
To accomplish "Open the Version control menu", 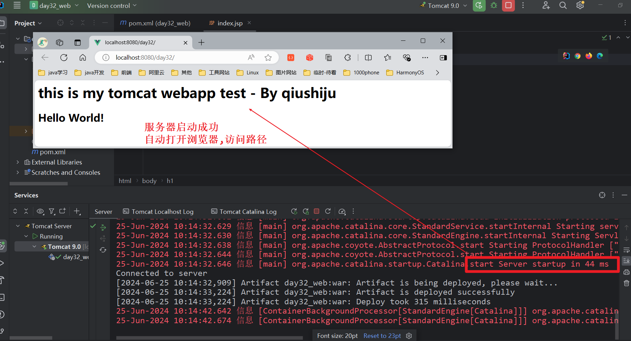I will coord(108,5).
